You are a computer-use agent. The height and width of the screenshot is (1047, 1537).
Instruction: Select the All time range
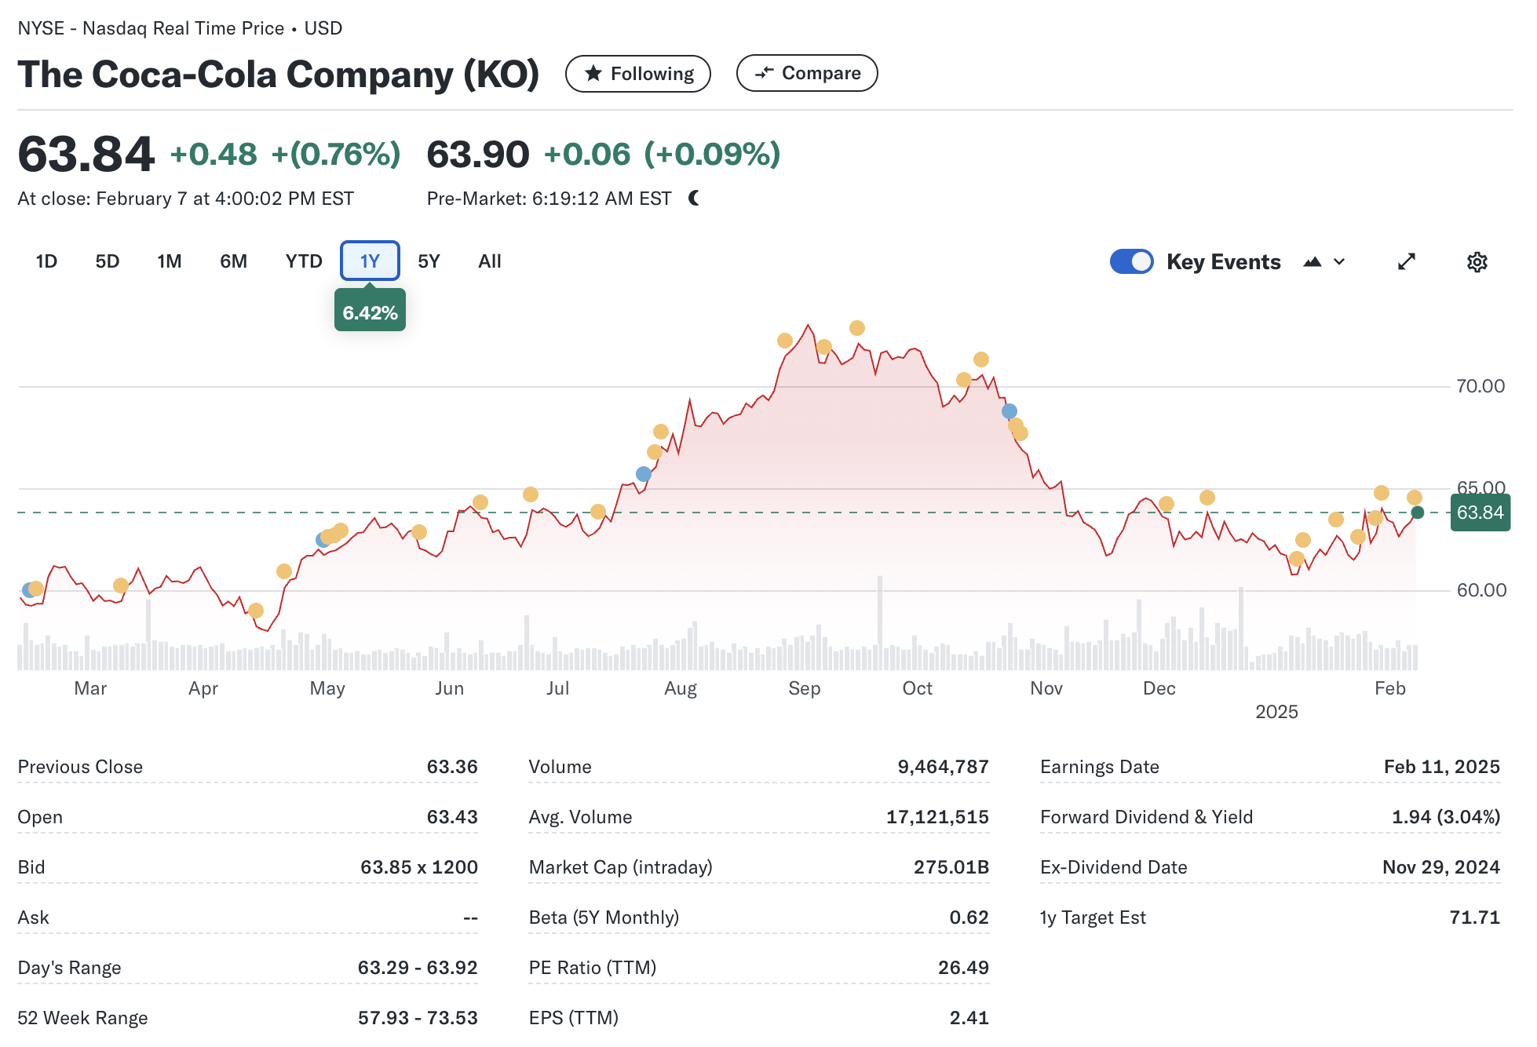489,261
